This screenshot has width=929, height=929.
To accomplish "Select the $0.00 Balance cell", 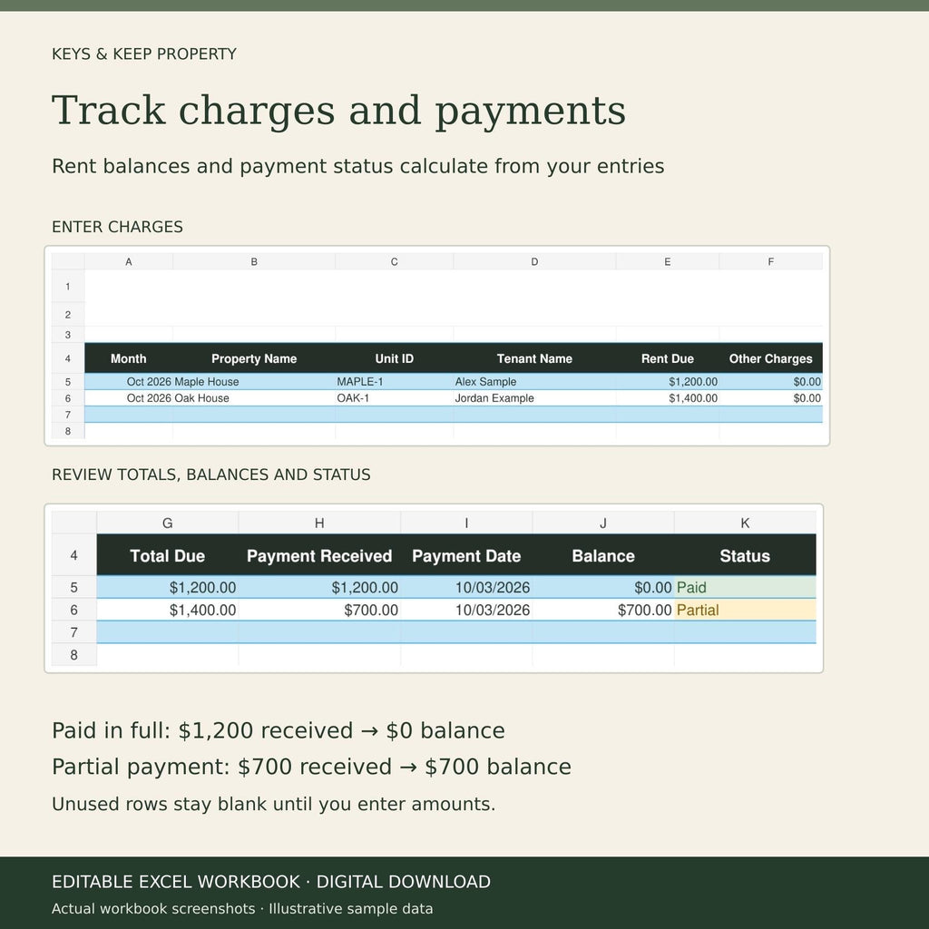I will [603, 587].
